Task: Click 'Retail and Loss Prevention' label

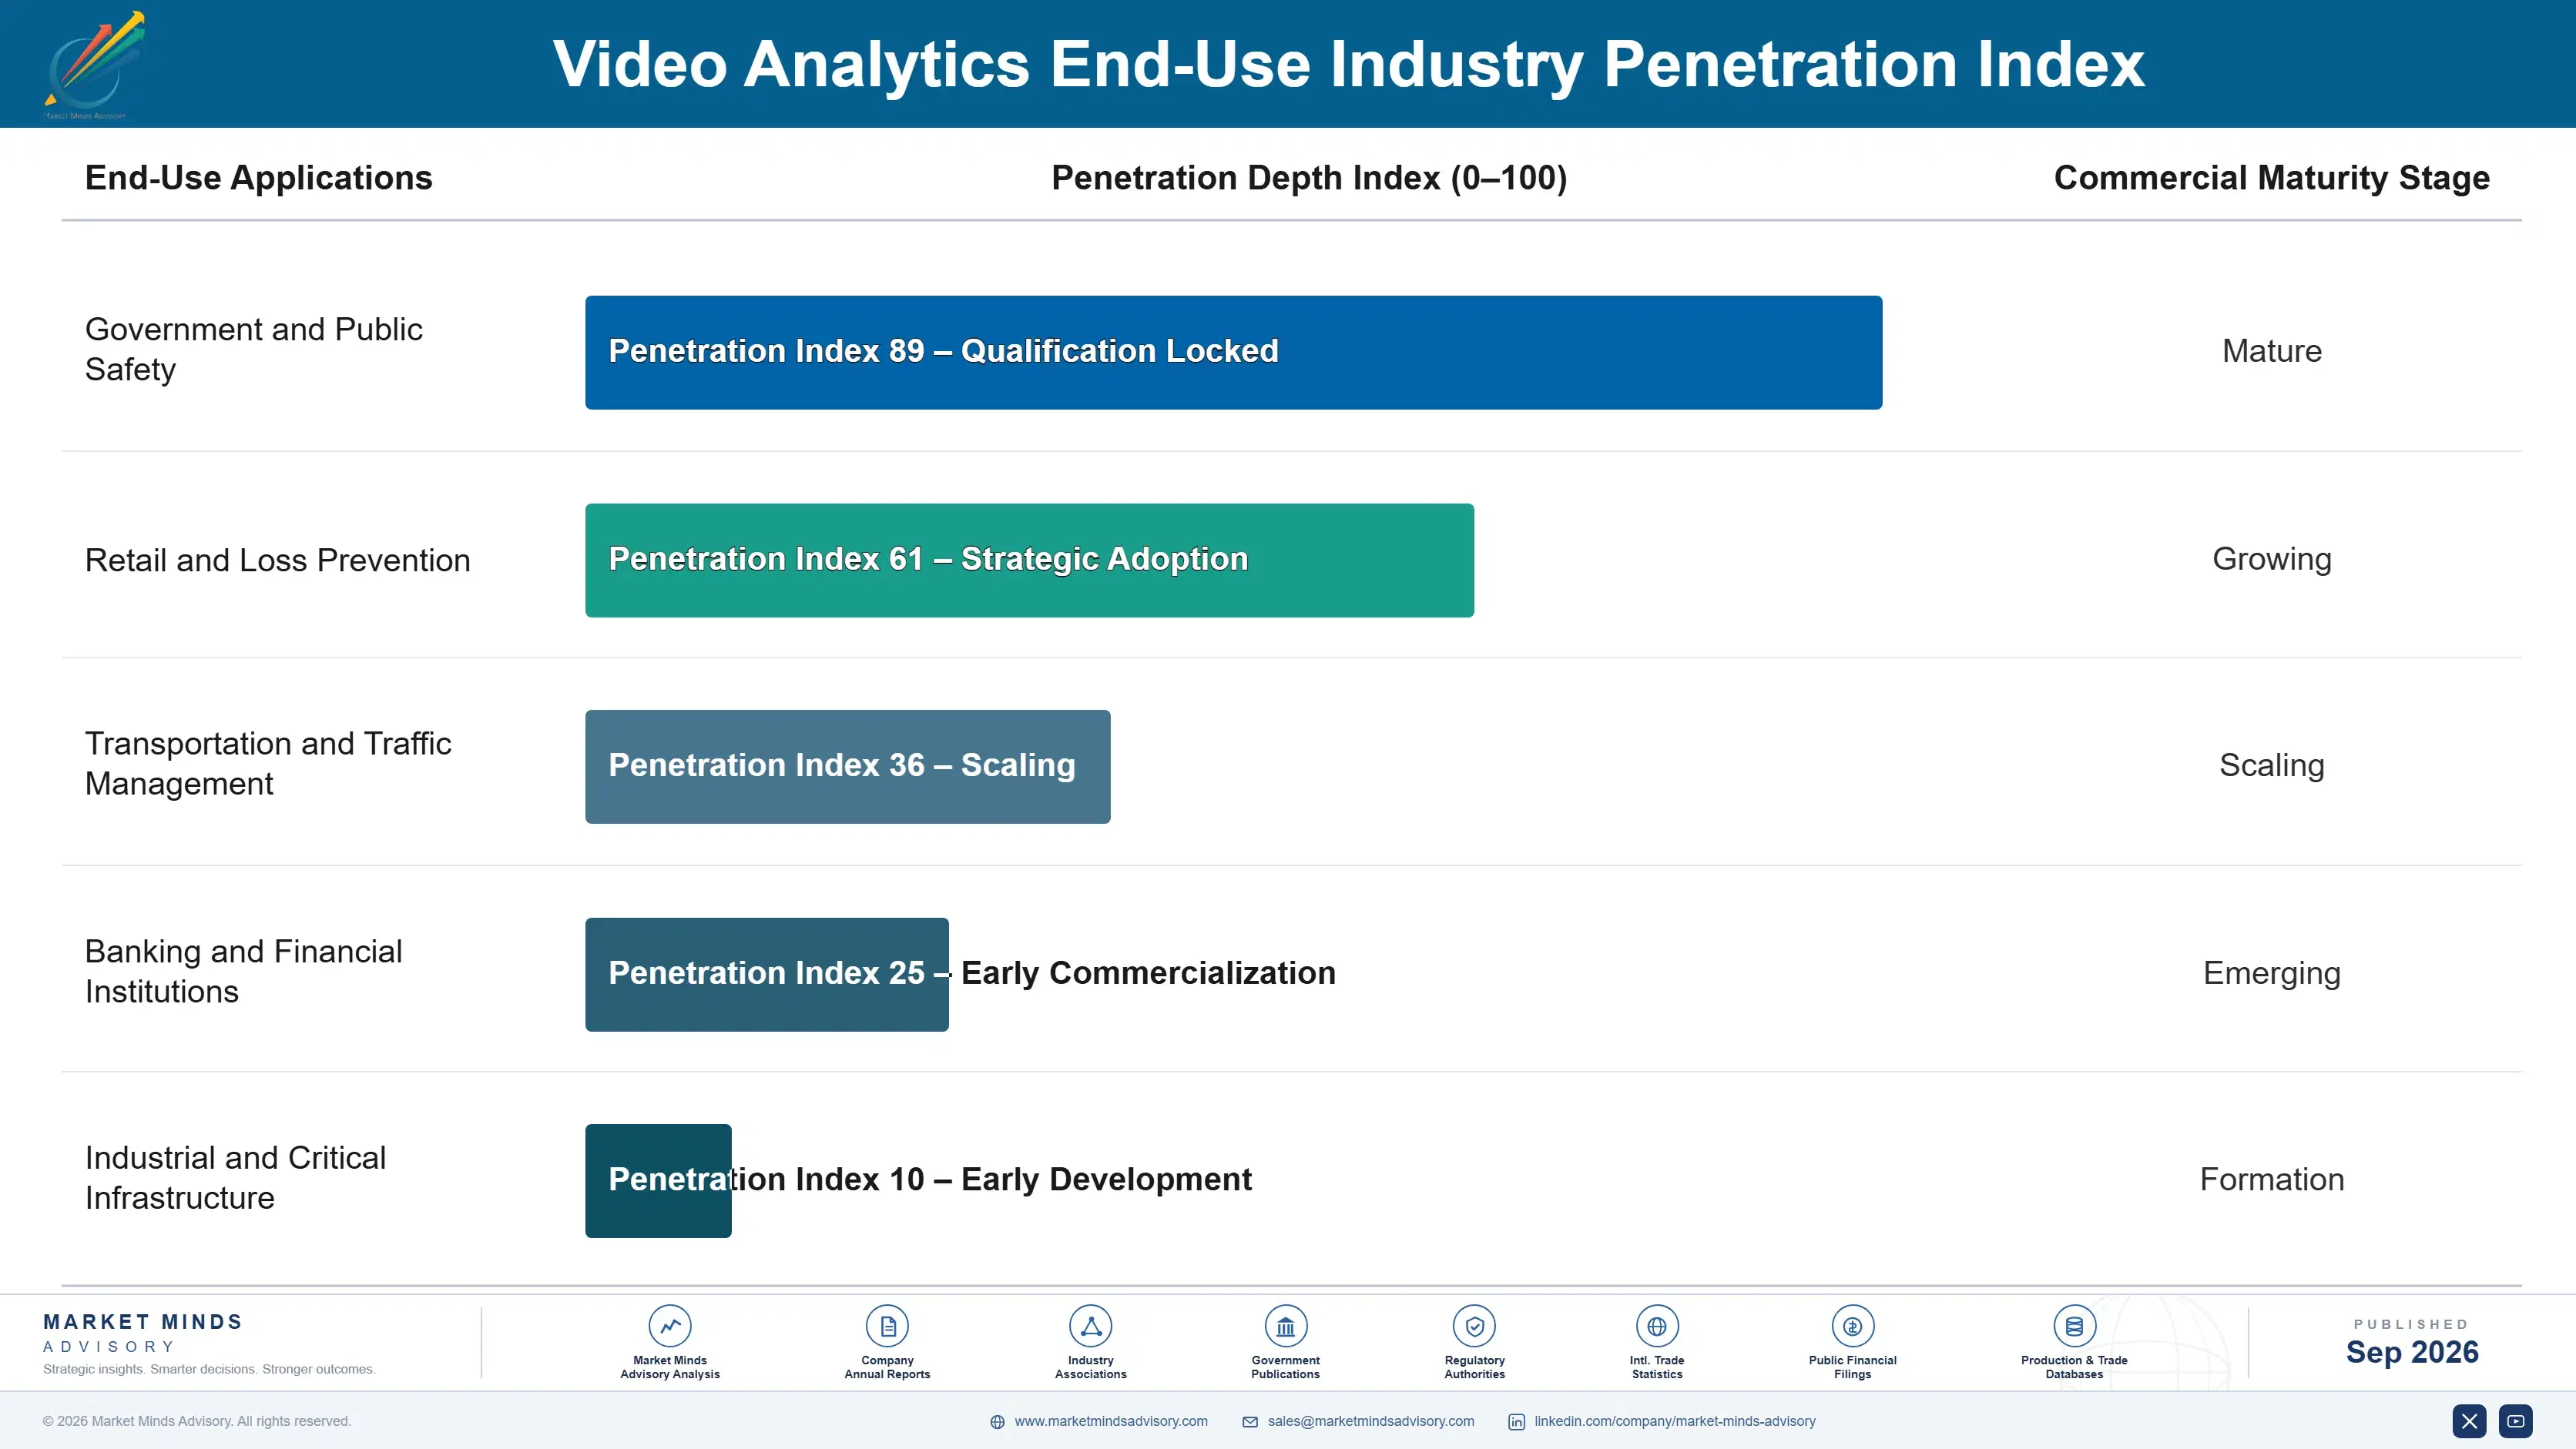Action: point(277,561)
